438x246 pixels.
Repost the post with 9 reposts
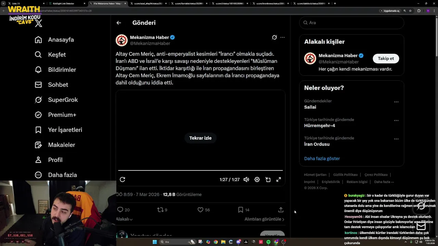point(162,210)
